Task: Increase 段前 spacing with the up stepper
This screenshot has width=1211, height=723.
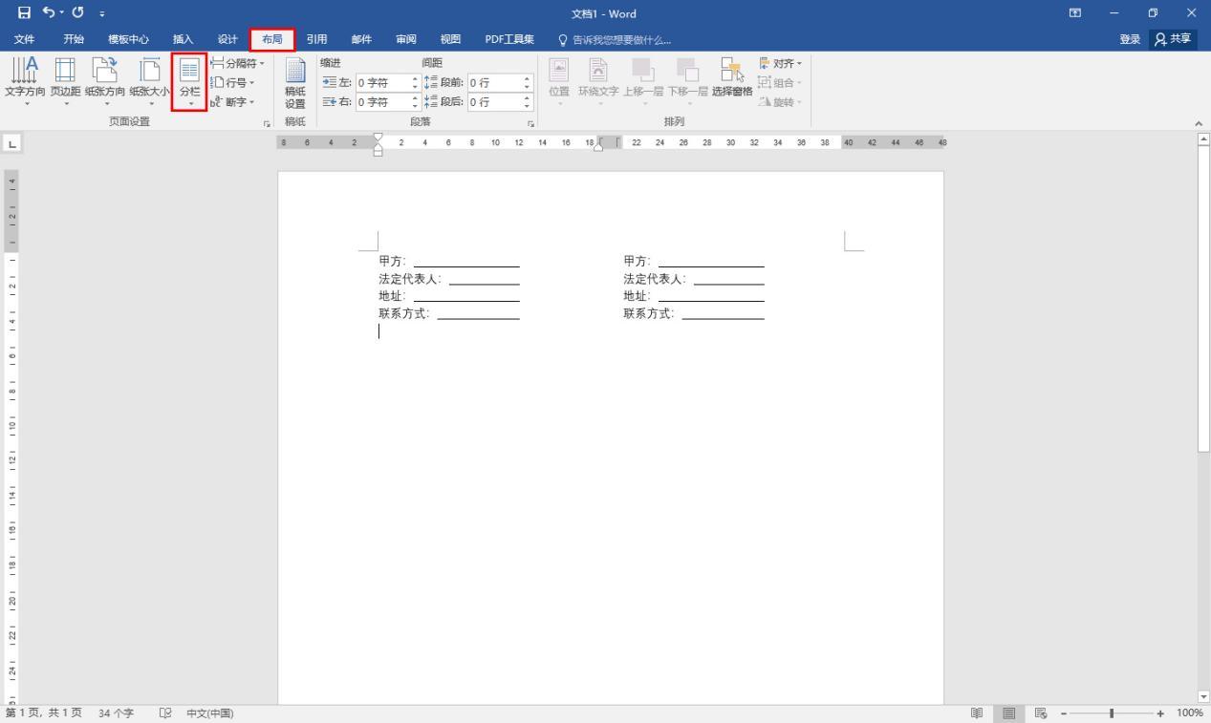Action: pos(526,78)
